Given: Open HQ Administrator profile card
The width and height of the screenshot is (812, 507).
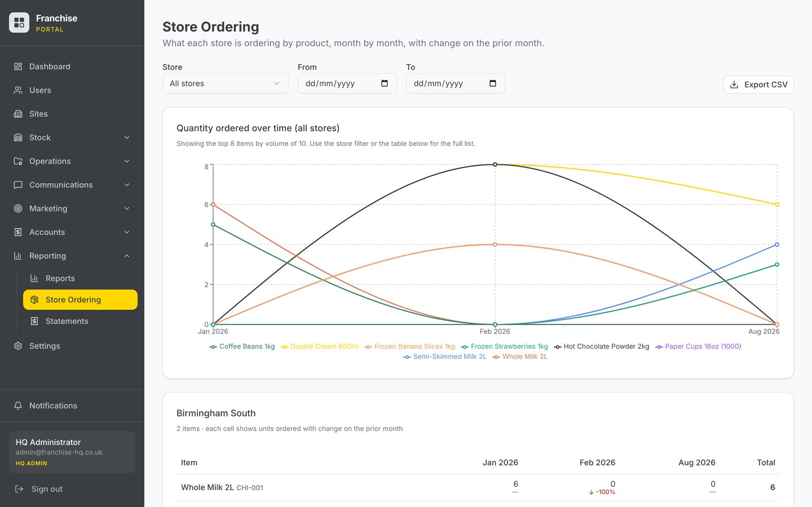Looking at the screenshot, I should click(72, 452).
